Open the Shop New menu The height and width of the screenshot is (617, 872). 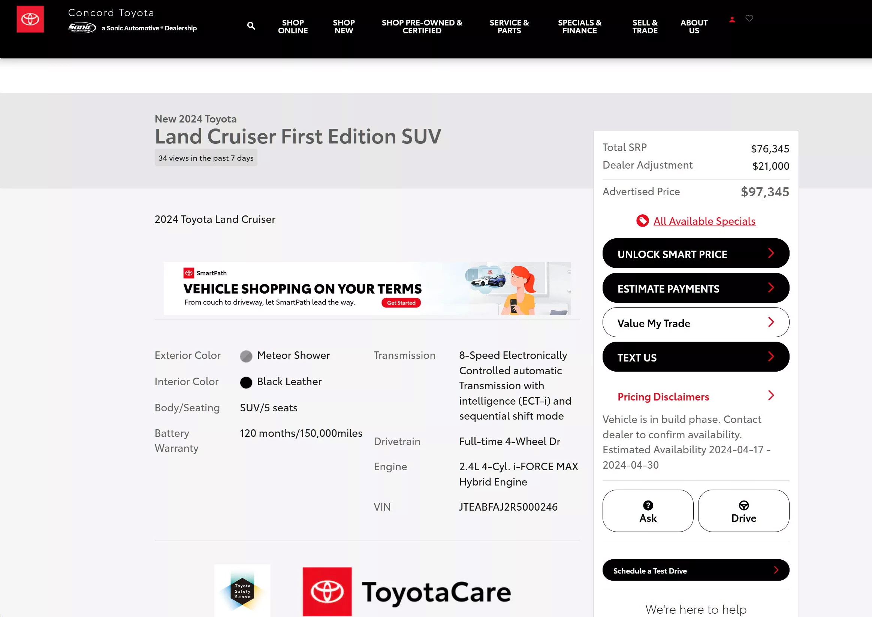(344, 27)
